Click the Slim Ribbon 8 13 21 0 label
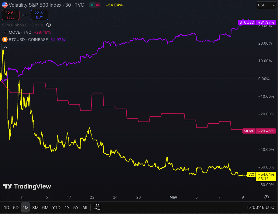 click(x=22, y=25)
